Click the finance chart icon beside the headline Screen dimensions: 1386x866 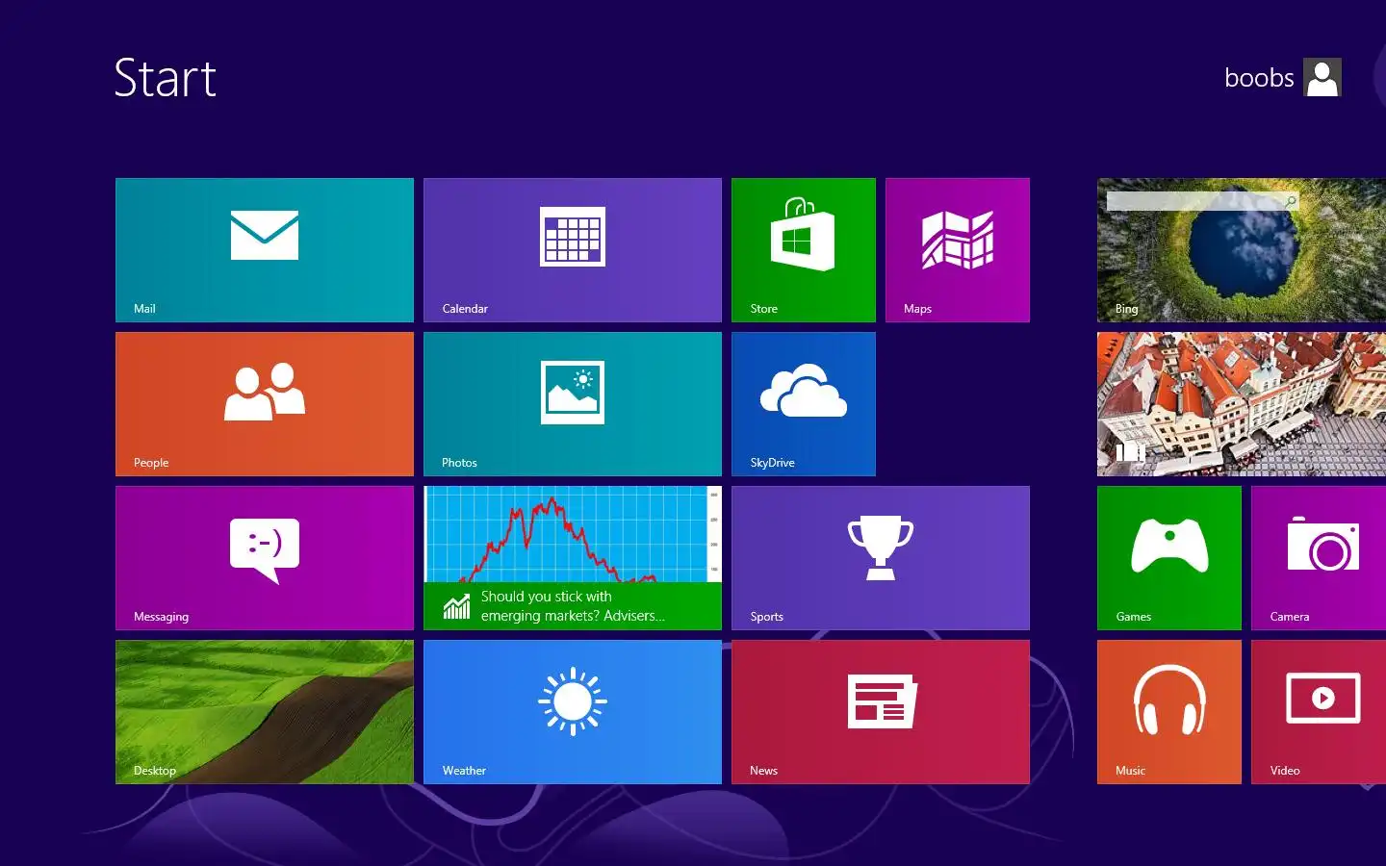pos(456,606)
